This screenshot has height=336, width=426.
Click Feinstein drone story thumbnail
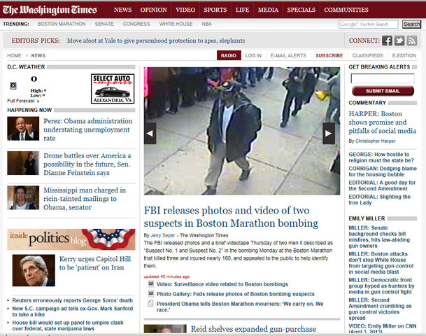(23, 163)
